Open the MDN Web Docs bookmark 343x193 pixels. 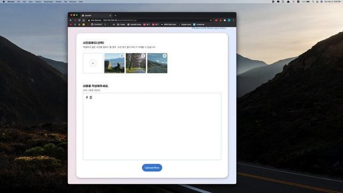point(168,25)
